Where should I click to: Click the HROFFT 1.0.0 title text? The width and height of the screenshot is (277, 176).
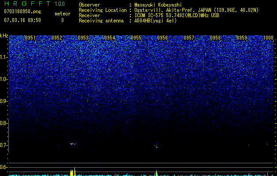coord(34,4)
